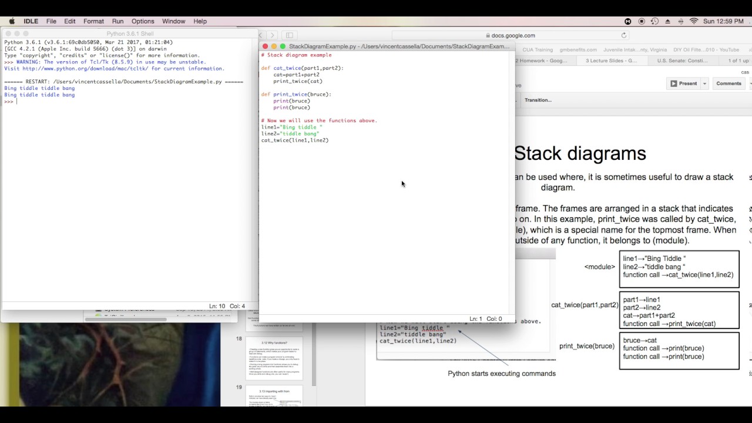Viewport: 752px width, 423px height.
Task: Open the Run menu
Action: point(117,21)
